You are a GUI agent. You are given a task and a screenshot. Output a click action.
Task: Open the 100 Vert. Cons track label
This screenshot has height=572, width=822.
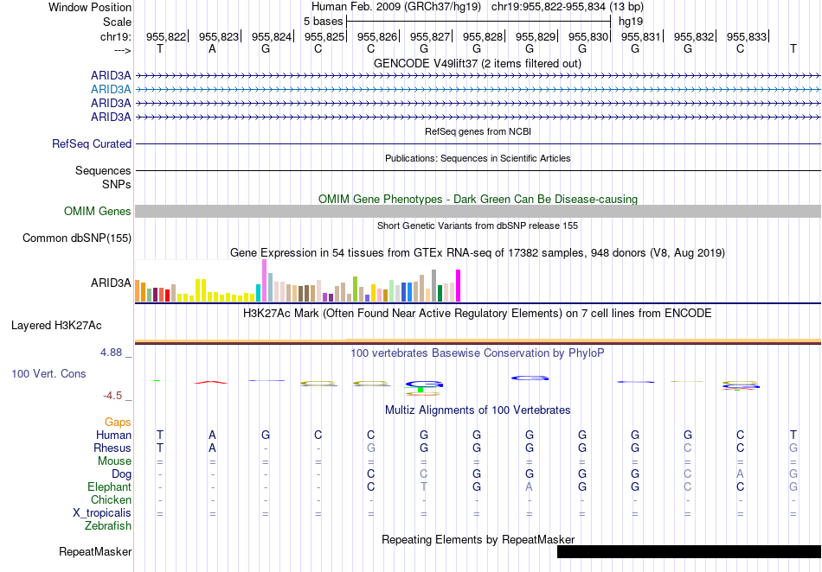click(48, 373)
